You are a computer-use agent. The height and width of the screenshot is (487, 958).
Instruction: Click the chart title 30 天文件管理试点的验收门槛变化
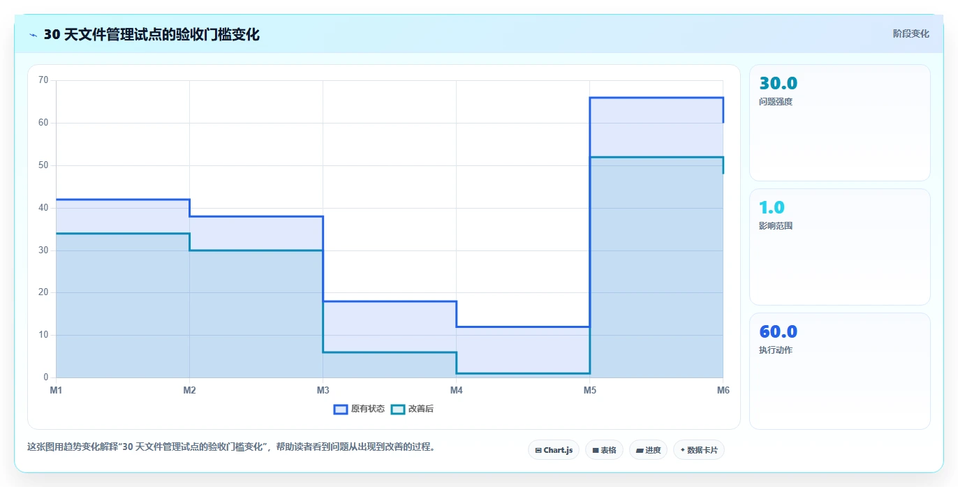[152, 35]
